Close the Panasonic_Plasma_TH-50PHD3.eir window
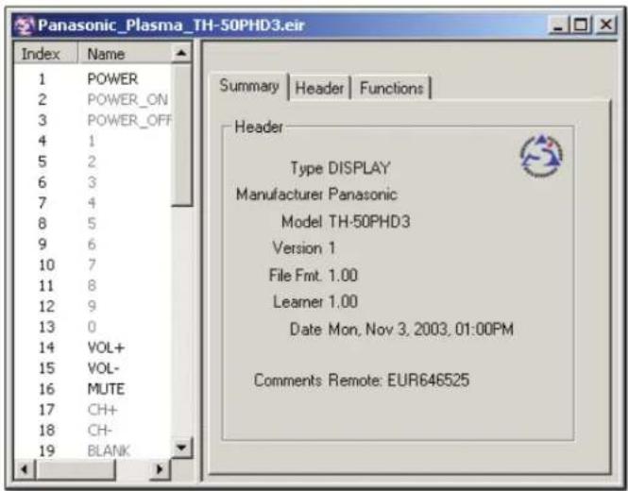 (x=606, y=25)
